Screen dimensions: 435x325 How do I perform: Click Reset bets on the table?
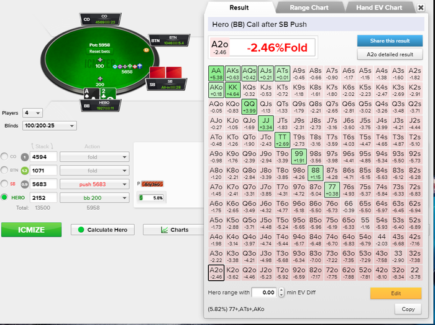point(99,52)
